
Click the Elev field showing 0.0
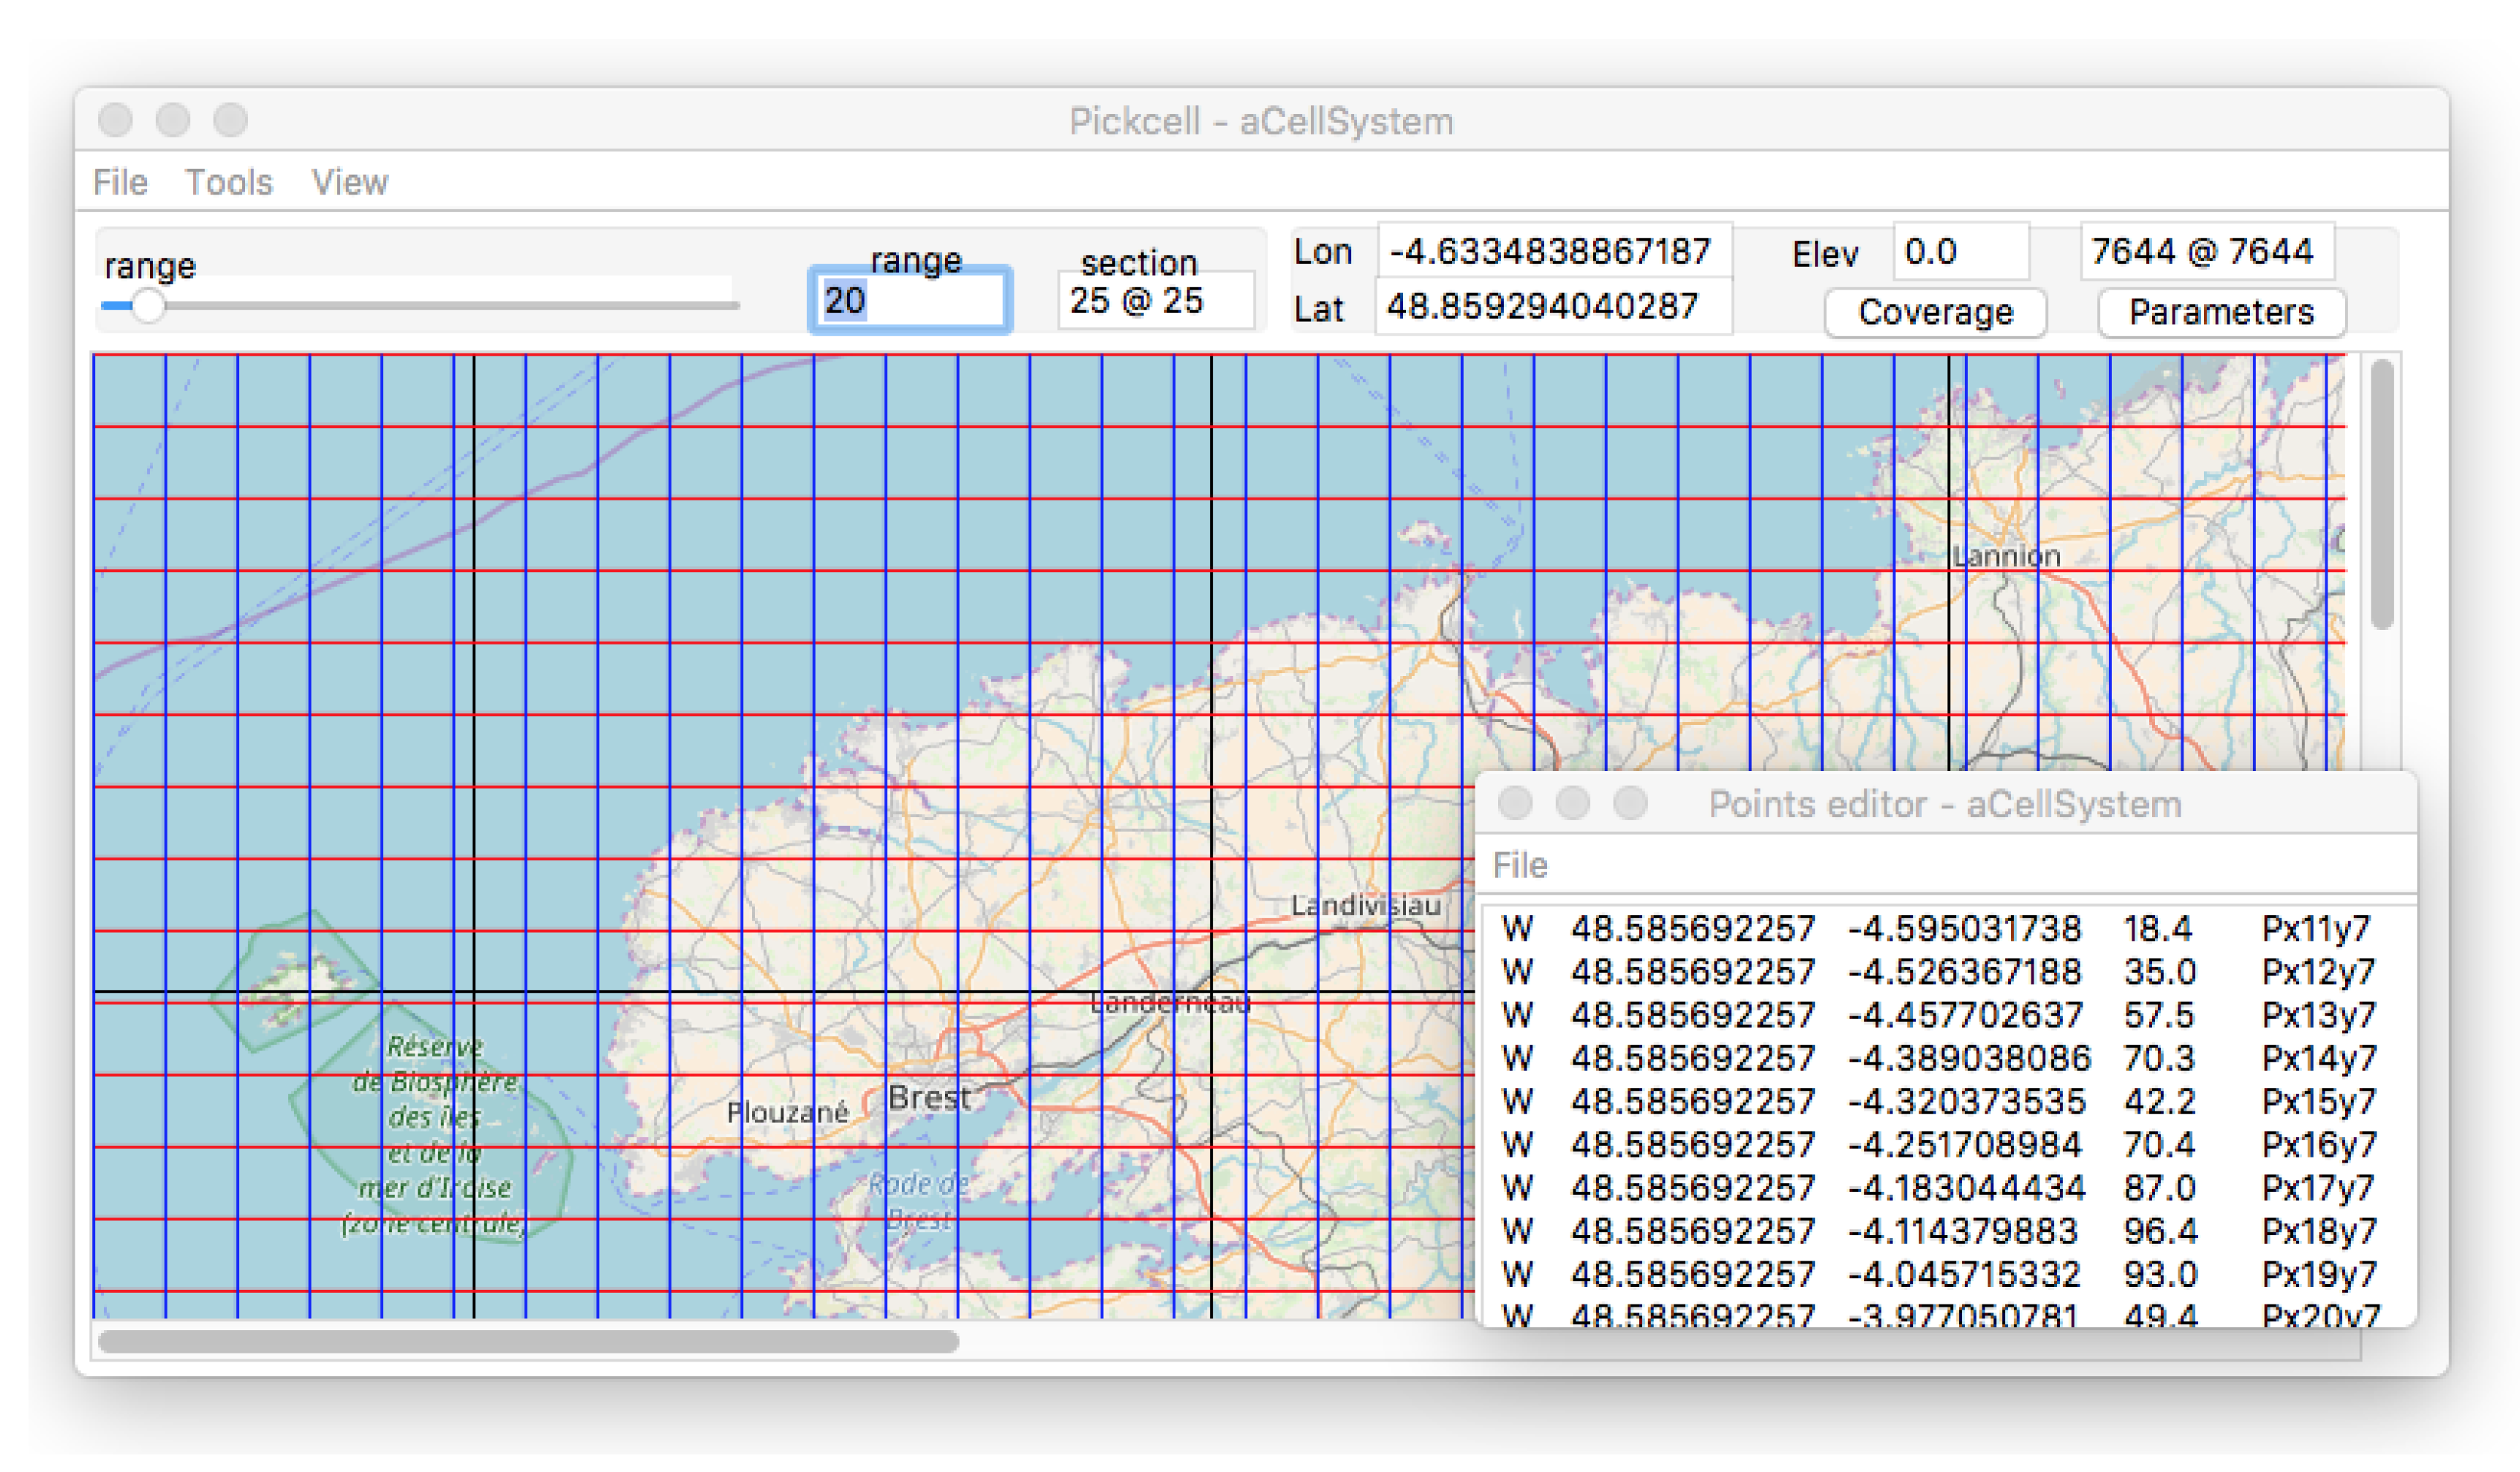tap(1961, 252)
